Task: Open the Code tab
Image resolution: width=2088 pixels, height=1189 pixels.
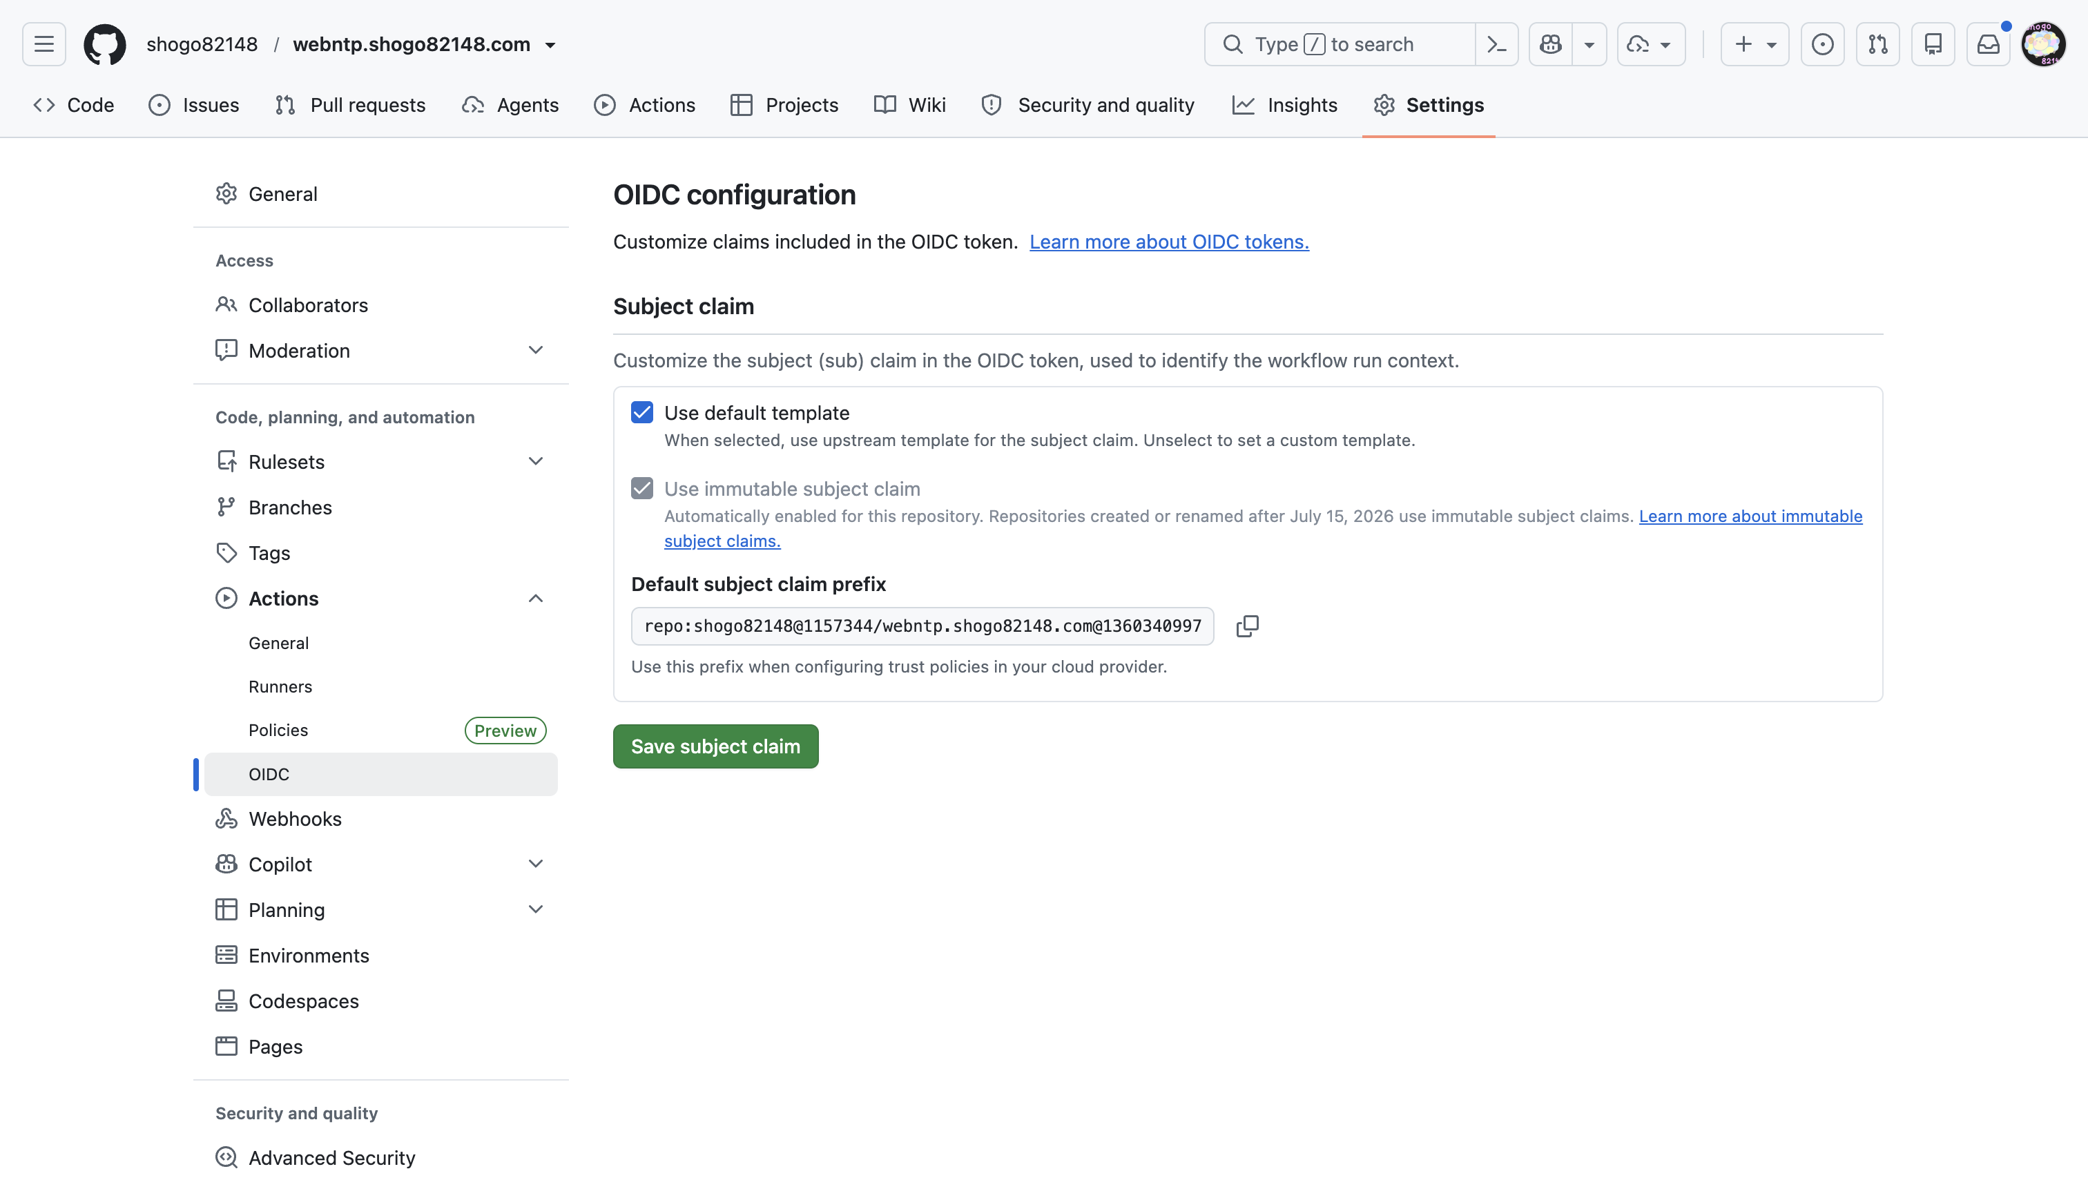Action: [x=73, y=106]
